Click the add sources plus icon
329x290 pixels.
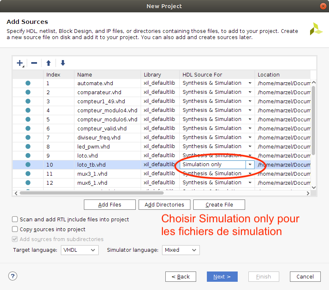20,63
